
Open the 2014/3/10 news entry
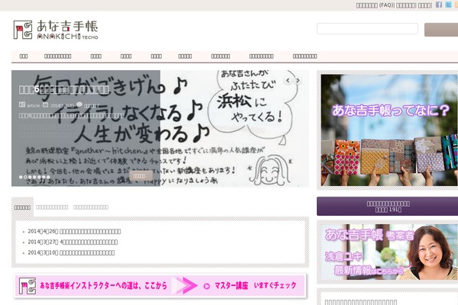tap(71, 252)
